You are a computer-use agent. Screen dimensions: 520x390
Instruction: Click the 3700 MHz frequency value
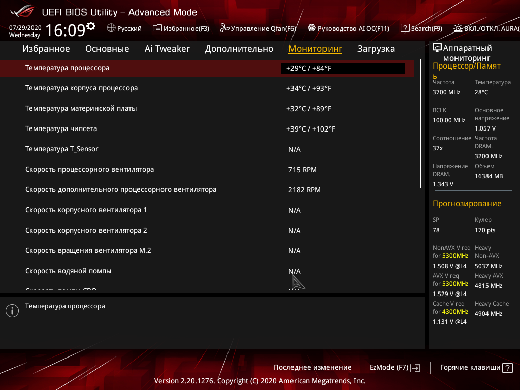(x=446, y=92)
